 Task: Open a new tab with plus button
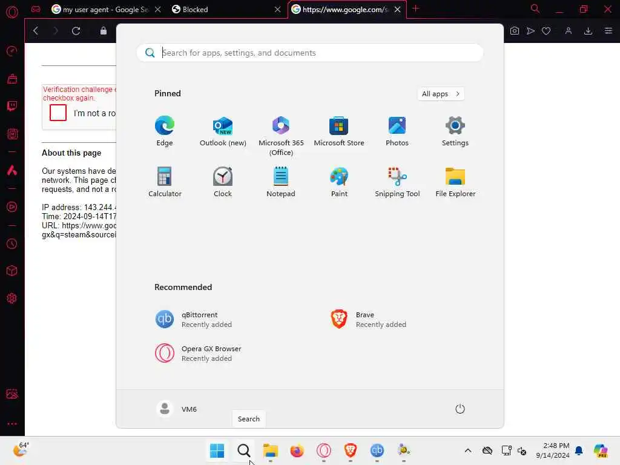click(415, 8)
